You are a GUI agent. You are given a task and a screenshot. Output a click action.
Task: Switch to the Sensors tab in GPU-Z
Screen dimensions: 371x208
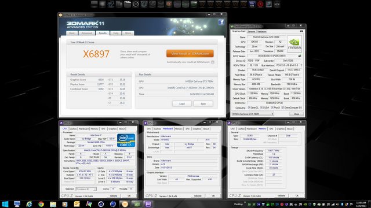click(252, 31)
